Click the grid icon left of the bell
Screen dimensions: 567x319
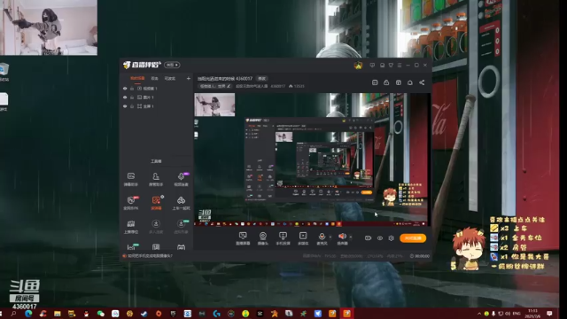point(398,82)
